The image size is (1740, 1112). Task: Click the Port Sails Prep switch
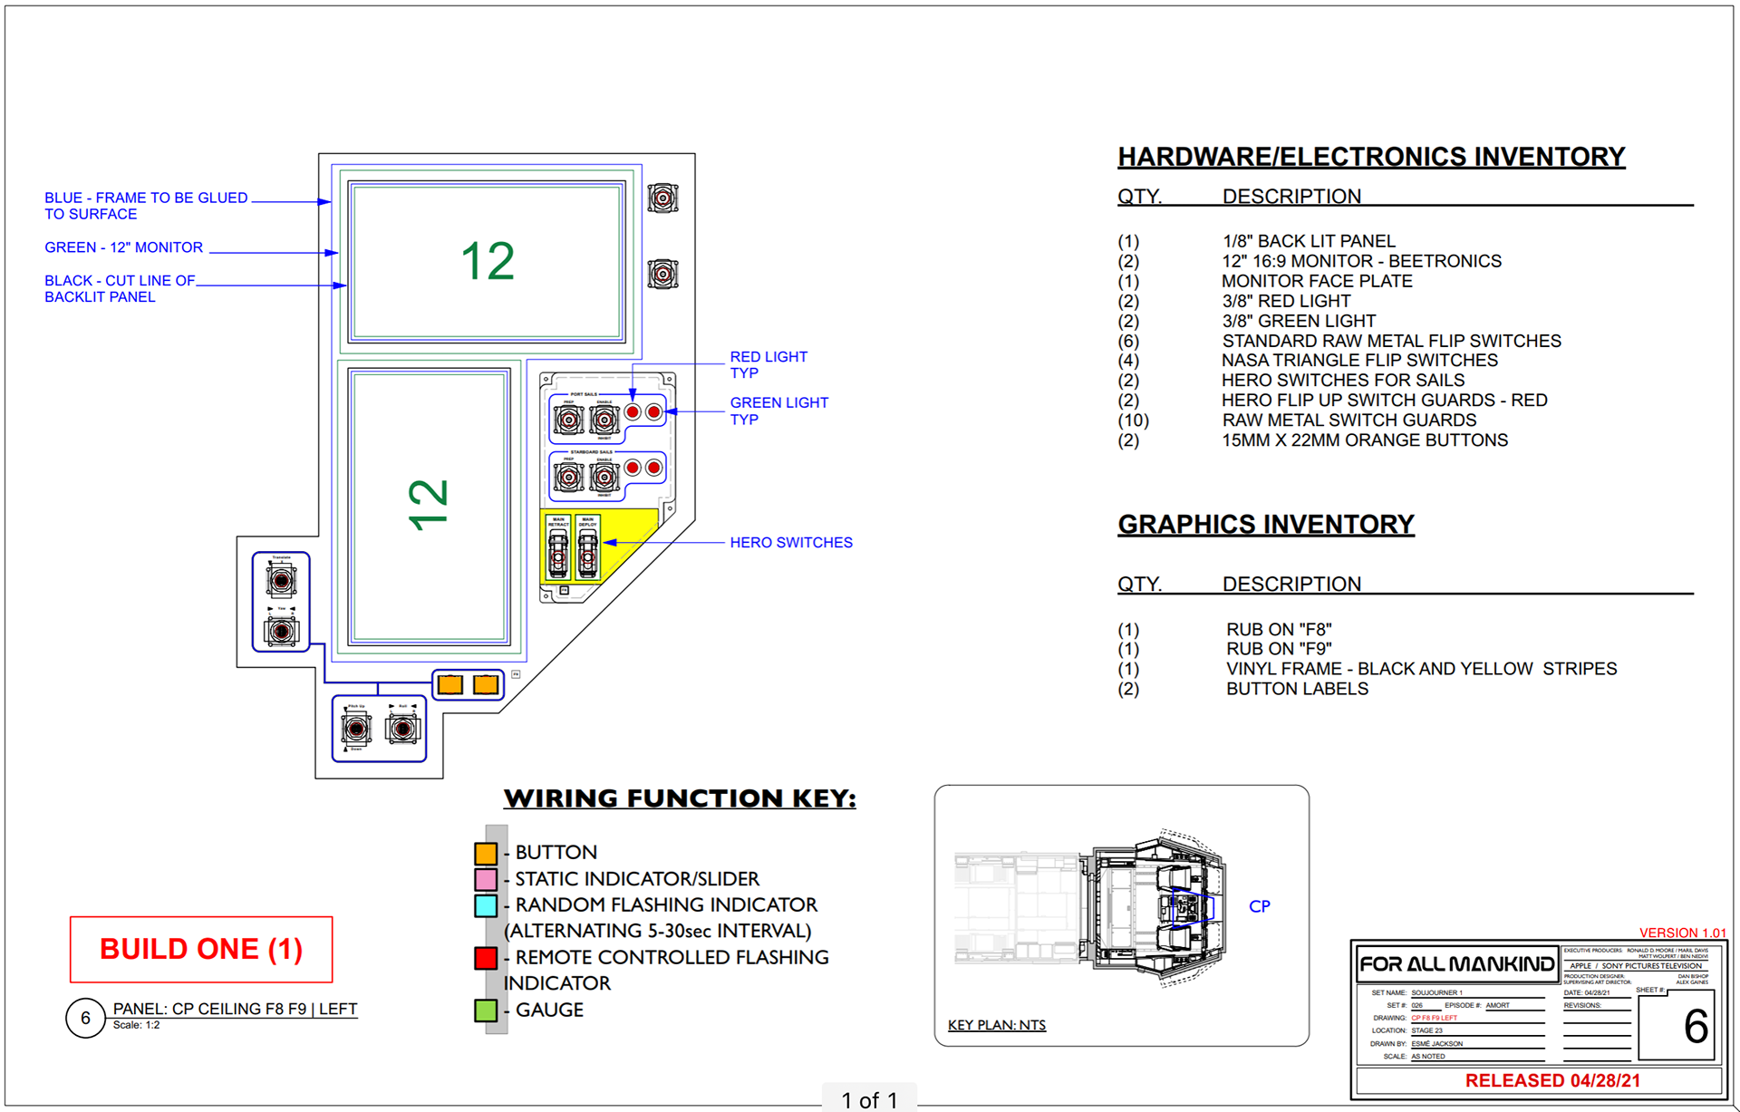(569, 420)
